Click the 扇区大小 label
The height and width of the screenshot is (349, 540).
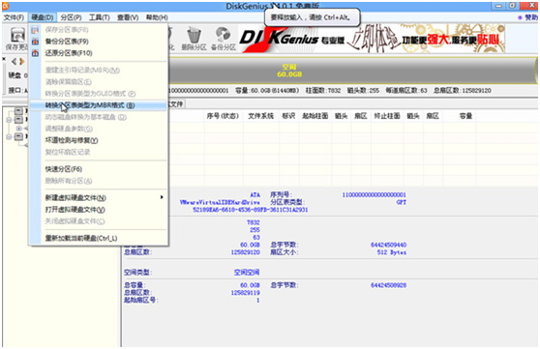click(285, 252)
